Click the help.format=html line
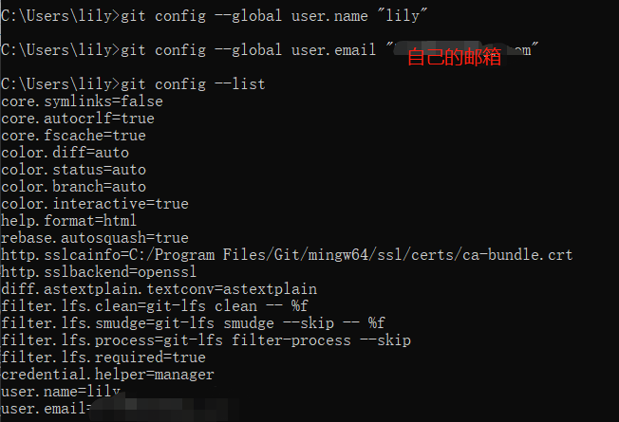Image resolution: width=619 pixels, height=422 pixels. (x=69, y=220)
